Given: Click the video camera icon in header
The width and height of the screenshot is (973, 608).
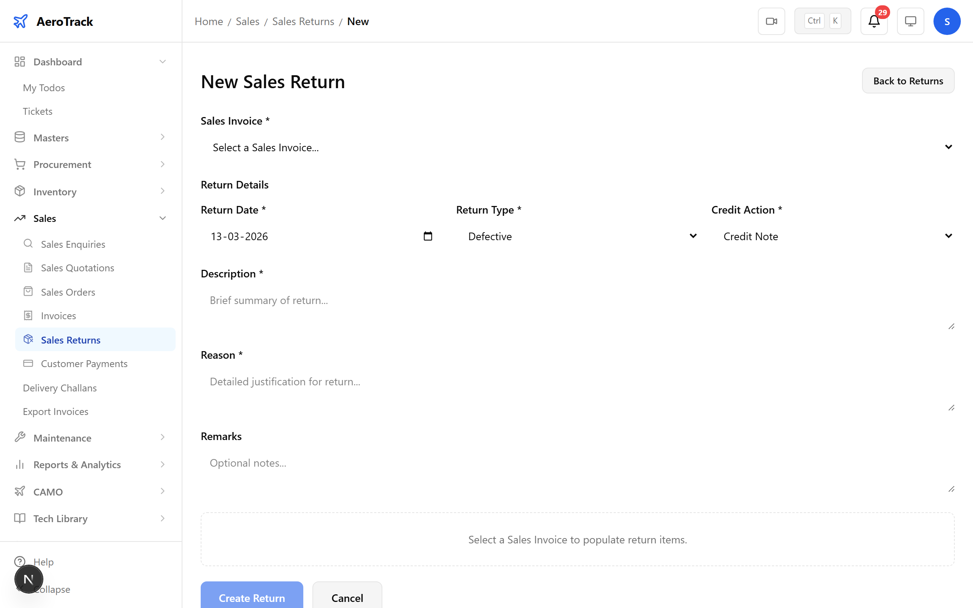Looking at the screenshot, I should click(x=771, y=21).
